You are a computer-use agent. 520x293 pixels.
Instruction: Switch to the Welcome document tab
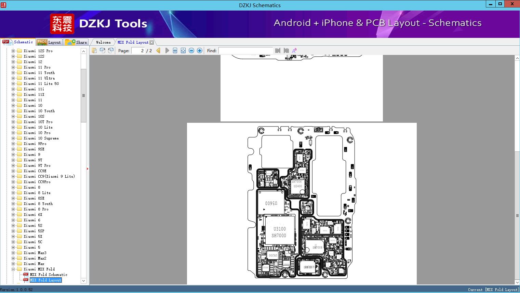[x=103, y=42]
